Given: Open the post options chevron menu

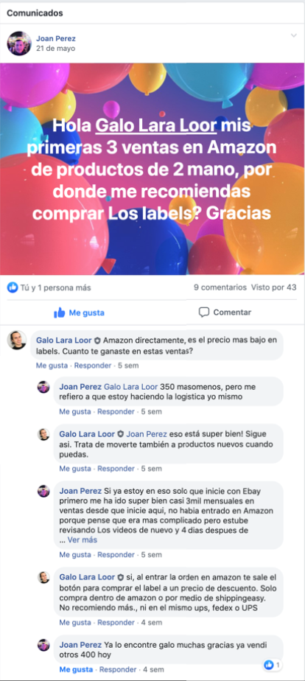Looking at the screenshot, I should (294, 35).
